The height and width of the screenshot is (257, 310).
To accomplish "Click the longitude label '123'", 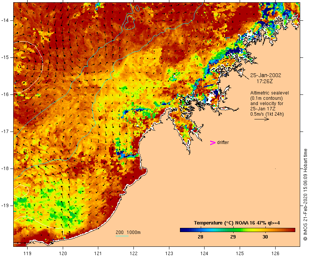I will point(169,253).
